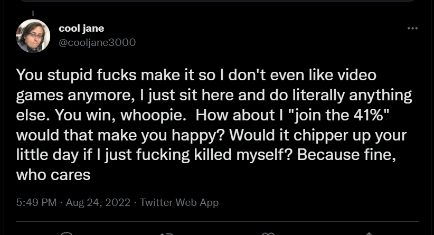The height and width of the screenshot is (235, 434).
Task: Open the cool jane display name
Action: point(81,28)
